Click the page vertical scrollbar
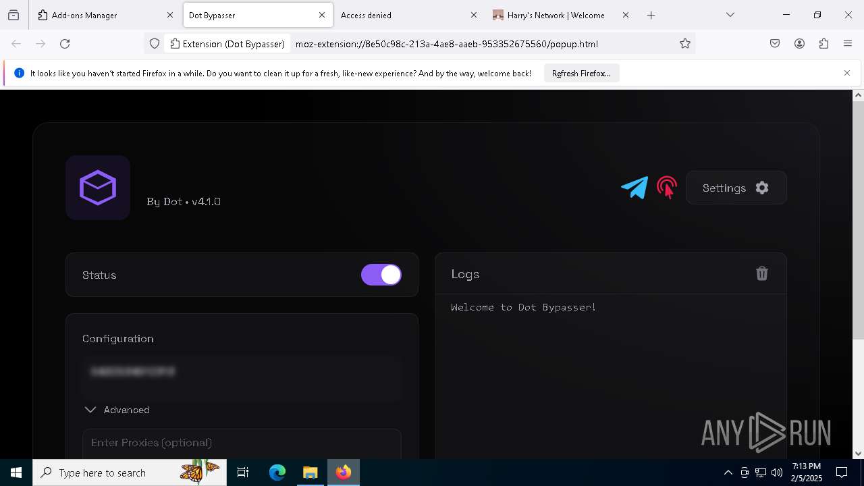864x486 pixels. coord(859,221)
